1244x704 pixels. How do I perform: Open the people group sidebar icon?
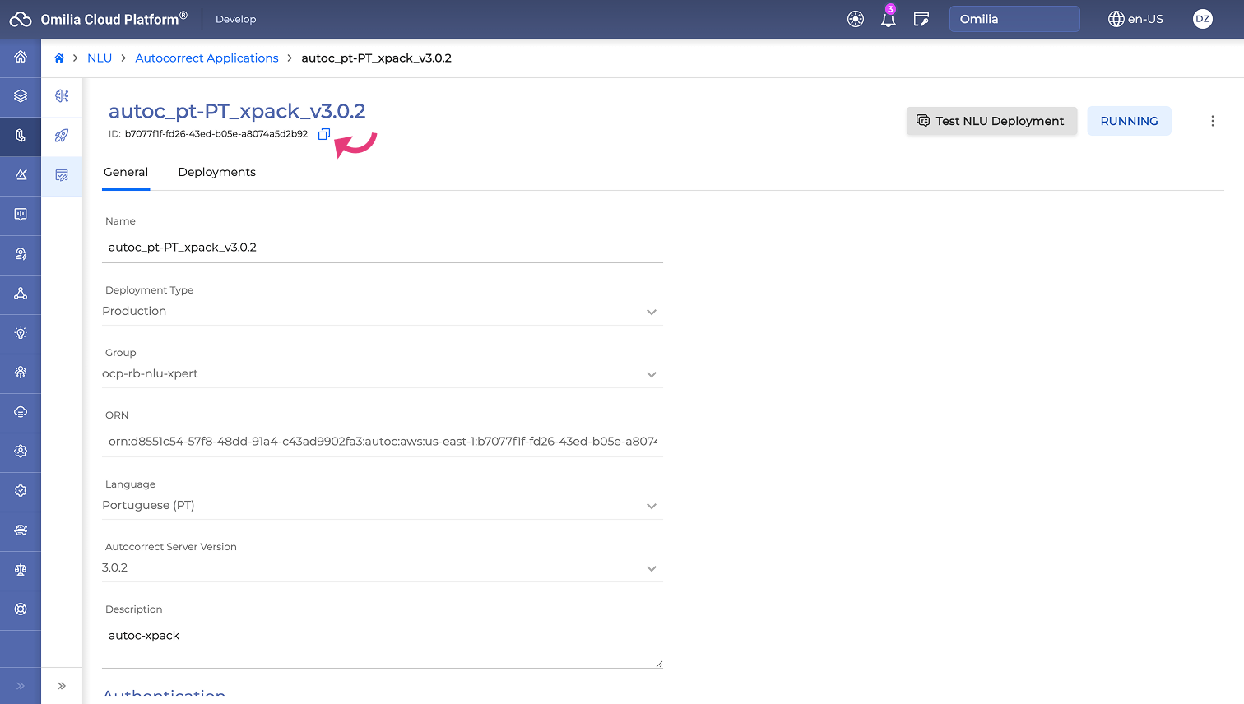[x=21, y=373]
